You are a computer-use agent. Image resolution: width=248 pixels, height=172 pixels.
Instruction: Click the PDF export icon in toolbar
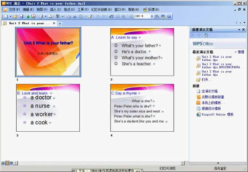pos(33,16)
